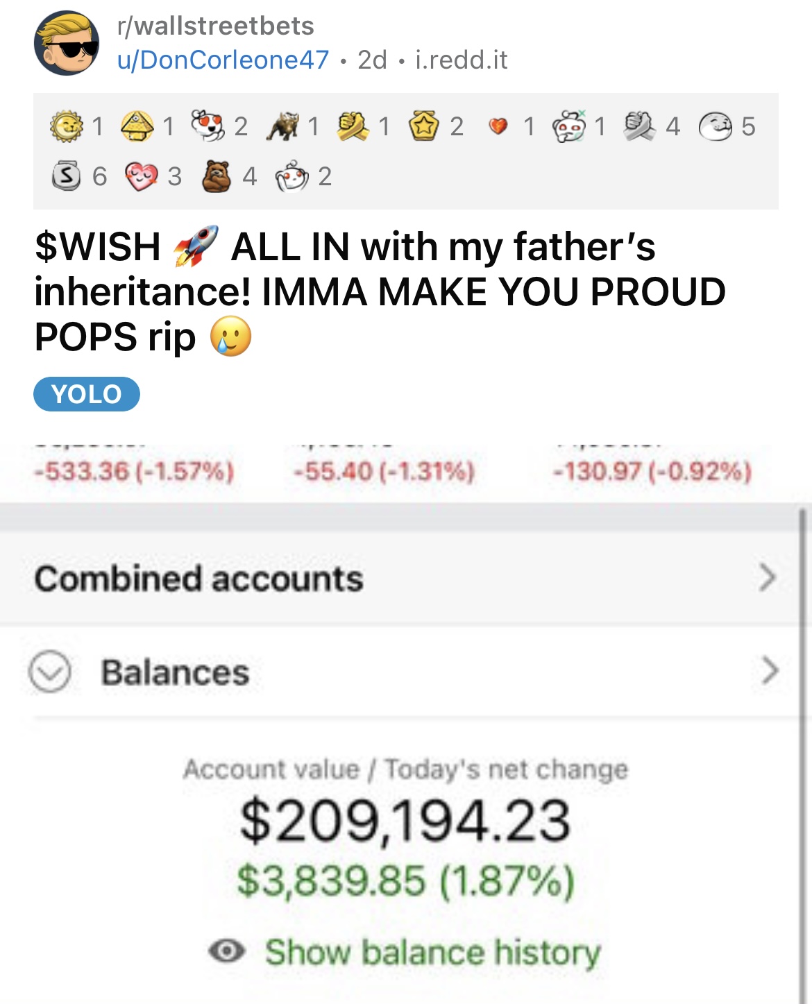Image resolution: width=812 pixels, height=1004 pixels.
Task: Tap the sun face award icon
Action: coord(67,126)
